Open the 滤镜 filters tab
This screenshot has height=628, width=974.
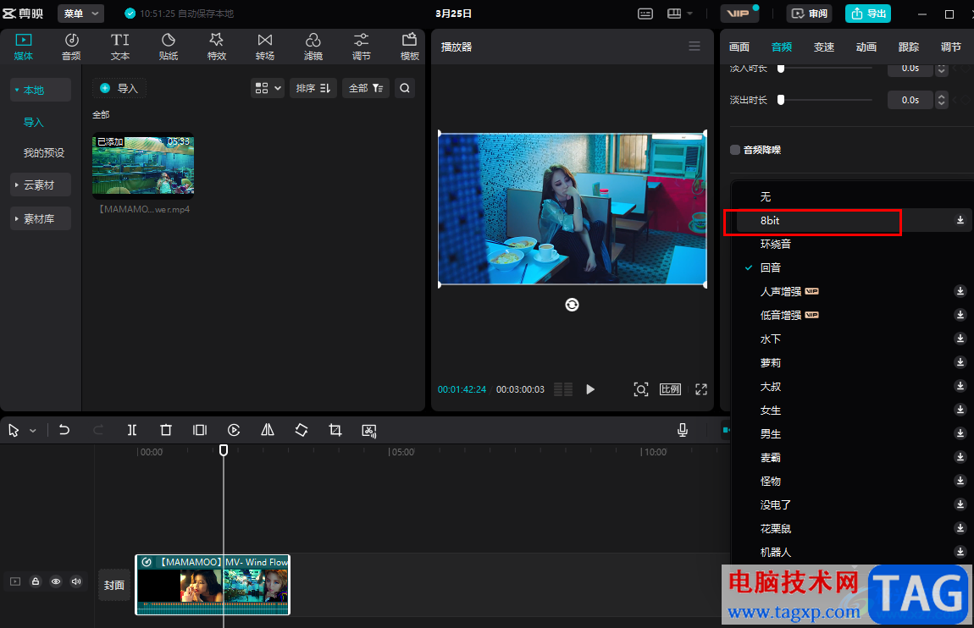pos(313,47)
